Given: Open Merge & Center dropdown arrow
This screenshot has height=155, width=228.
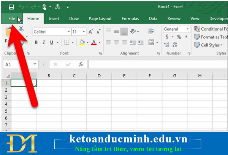Looking at the screenshot, I should click(x=157, y=43).
